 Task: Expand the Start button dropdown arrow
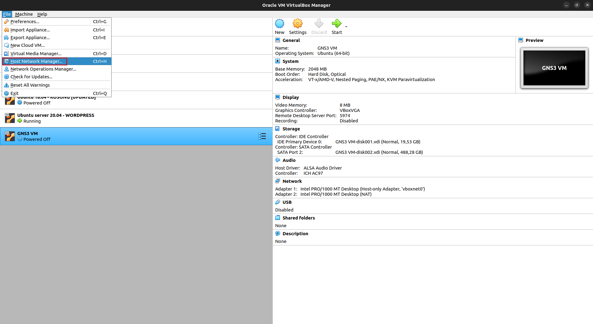pos(346,27)
